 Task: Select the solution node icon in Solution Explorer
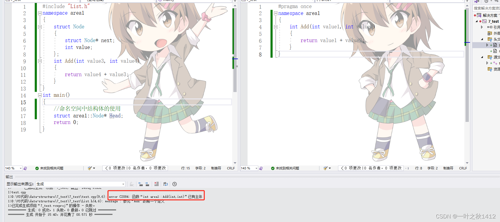click(x=479, y=15)
